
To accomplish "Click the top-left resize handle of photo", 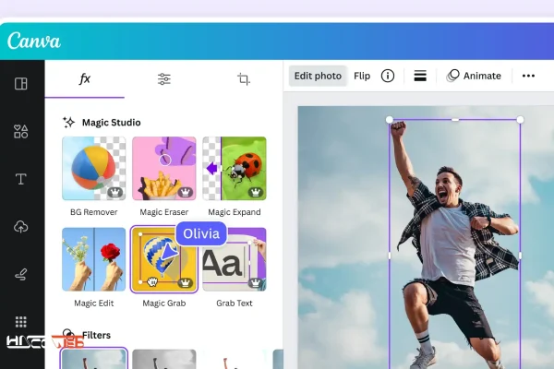I will click(x=390, y=120).
